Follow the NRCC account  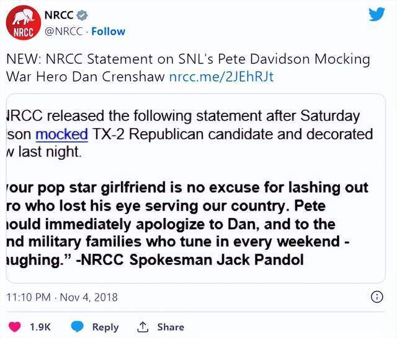(109, 31)
